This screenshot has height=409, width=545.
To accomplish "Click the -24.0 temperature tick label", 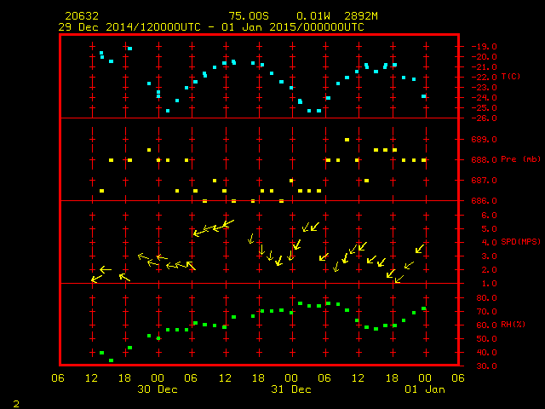I will pyautogui.click(x=485, y=98).
